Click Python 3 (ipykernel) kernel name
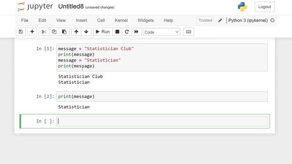The width and height of the screenshot is (292, 164). 248,20
